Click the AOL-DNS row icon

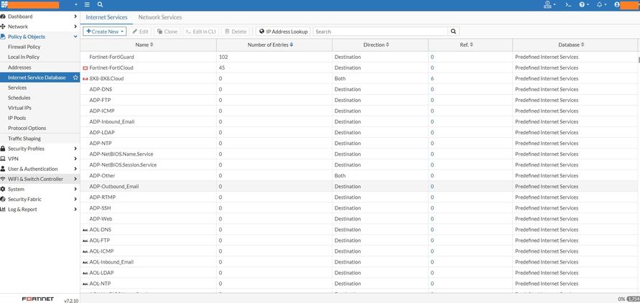pos(85,230)
